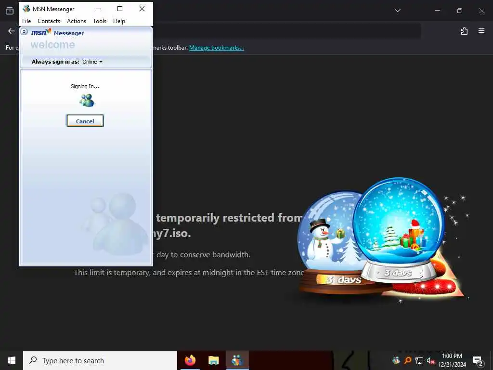Open Firefox list all tabs chevron

[397, 11]
